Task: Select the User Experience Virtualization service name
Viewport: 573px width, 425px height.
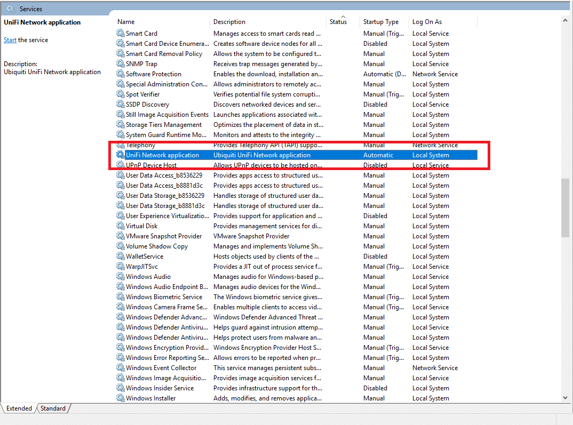Action: [168, 216]
